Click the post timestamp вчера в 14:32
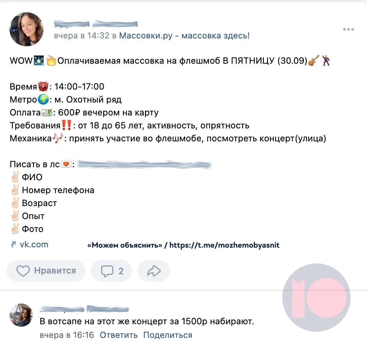 (x=82, y=36)
